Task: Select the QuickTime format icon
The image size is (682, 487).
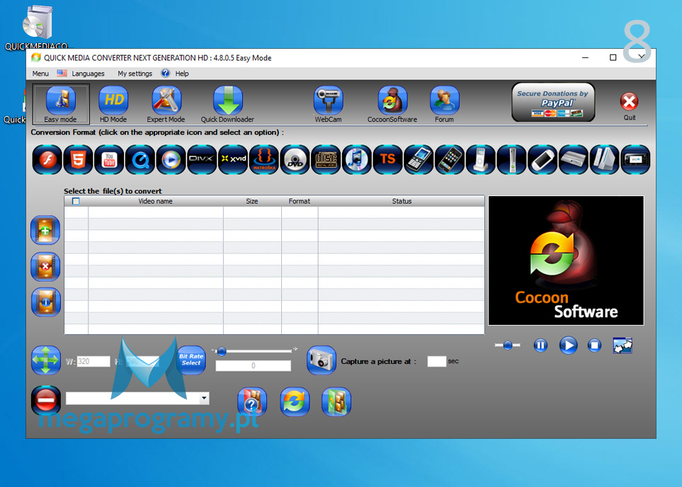Action: 140,159
